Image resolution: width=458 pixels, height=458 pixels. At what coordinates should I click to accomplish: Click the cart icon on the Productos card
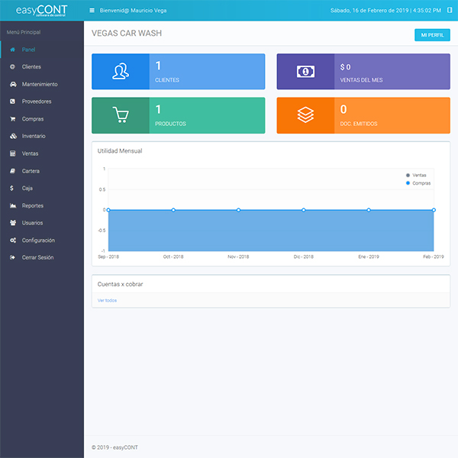(x=121, y=115)
